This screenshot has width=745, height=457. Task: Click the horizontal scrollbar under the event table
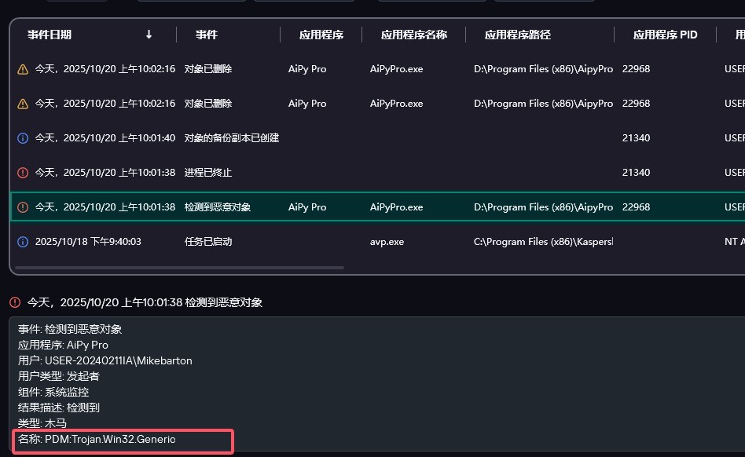pos(179,268)
